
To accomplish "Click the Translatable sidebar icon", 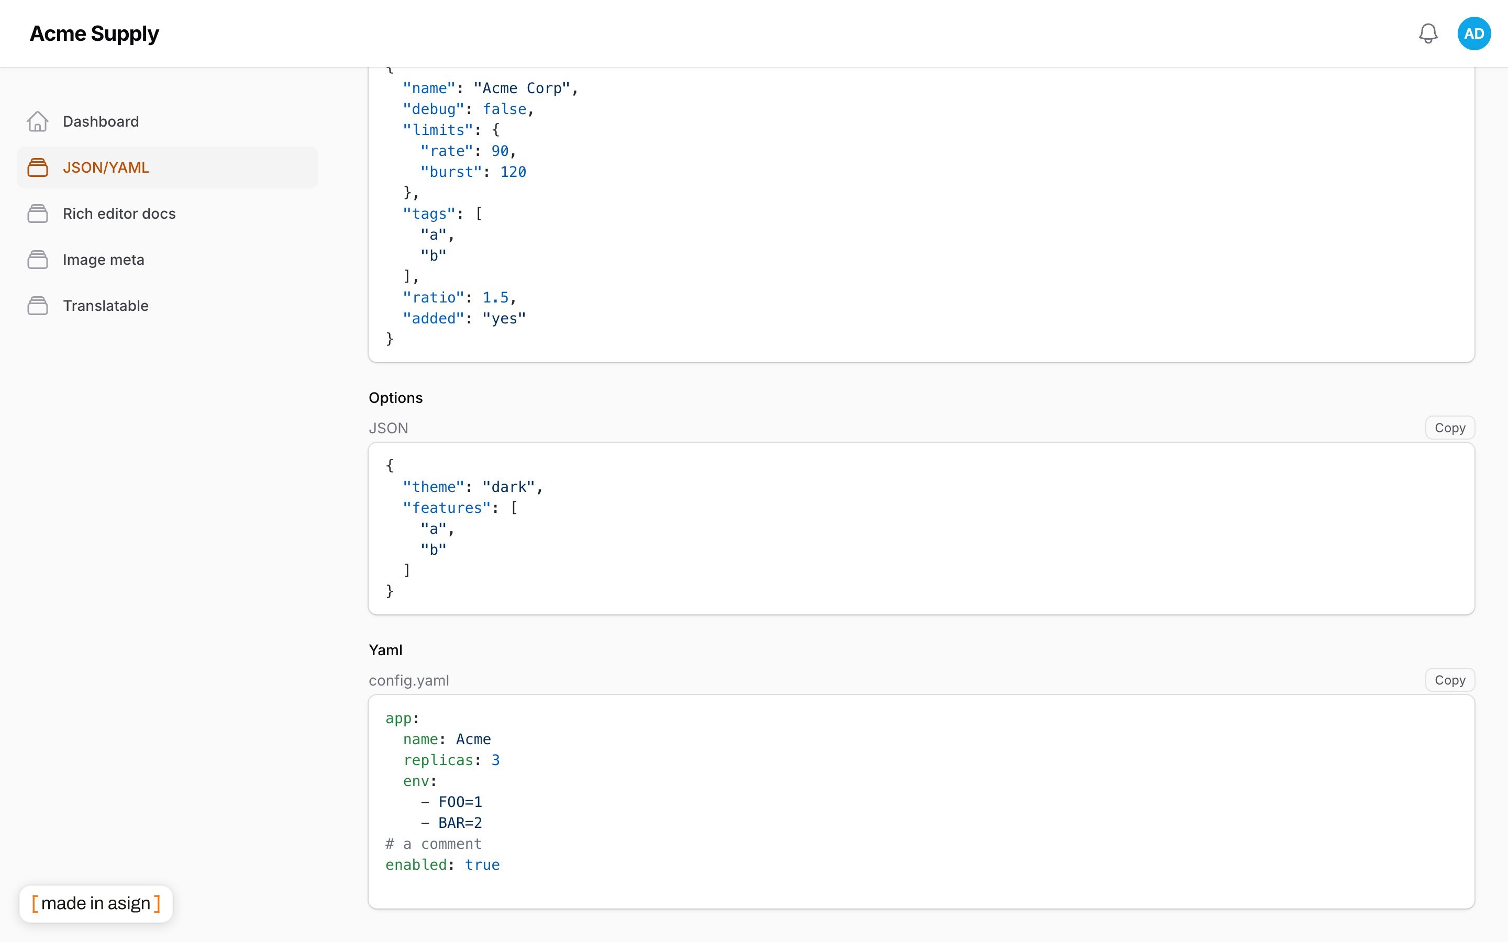I will click(38, 306).
